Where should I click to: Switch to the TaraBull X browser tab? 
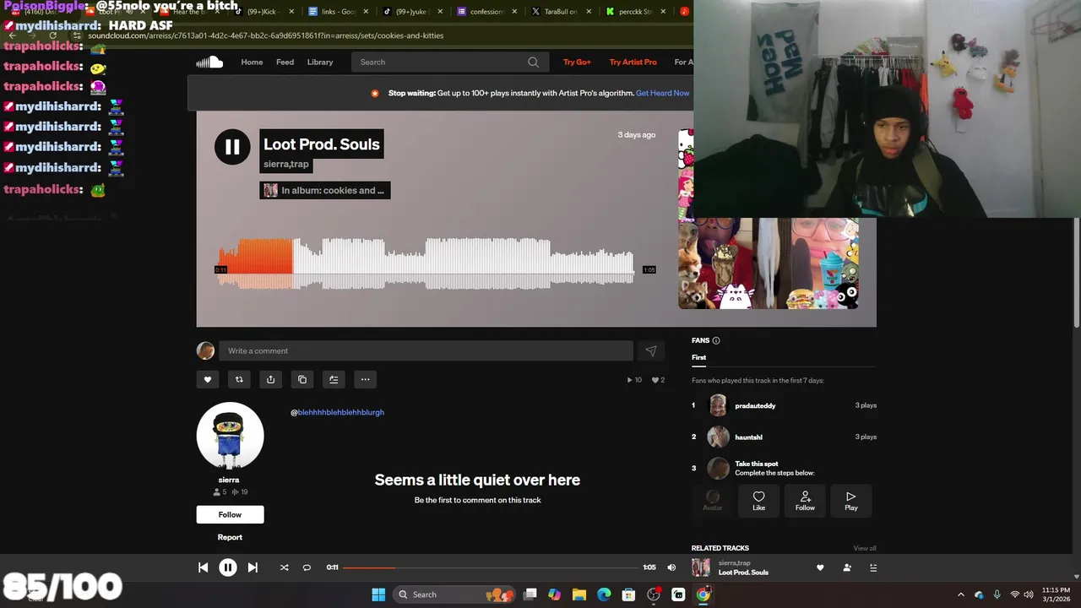[560, 12]
